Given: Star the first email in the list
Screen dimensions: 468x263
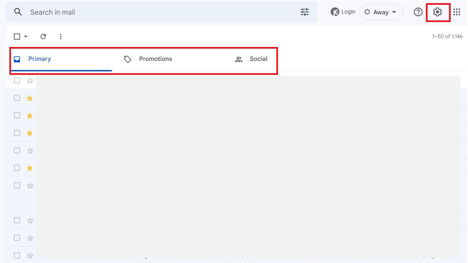Looking at the screenshot, I should [30, 80].
